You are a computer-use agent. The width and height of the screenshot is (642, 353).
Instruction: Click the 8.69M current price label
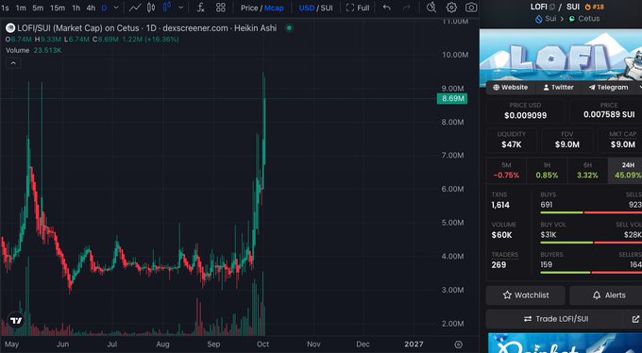point(452,99)
